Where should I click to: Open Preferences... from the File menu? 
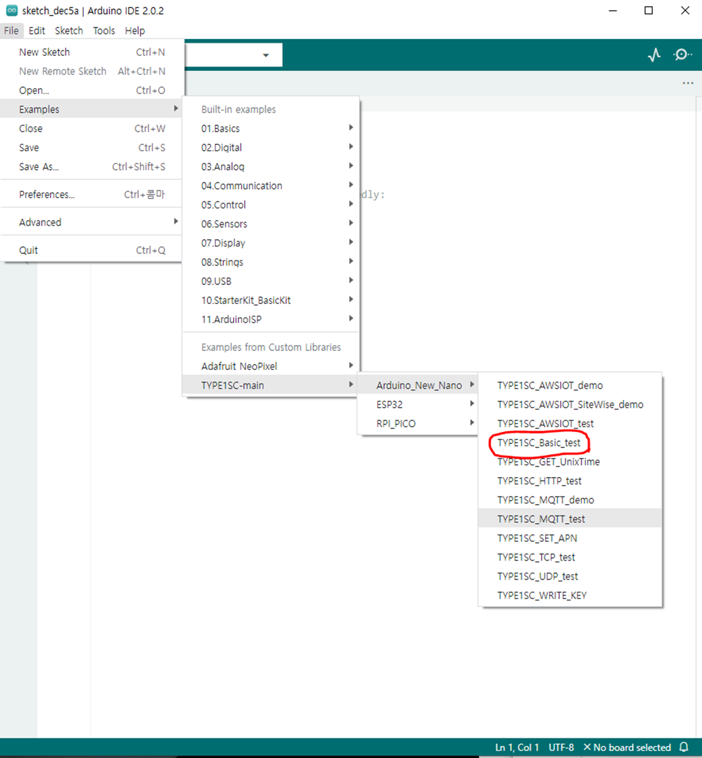click(92, 194)
